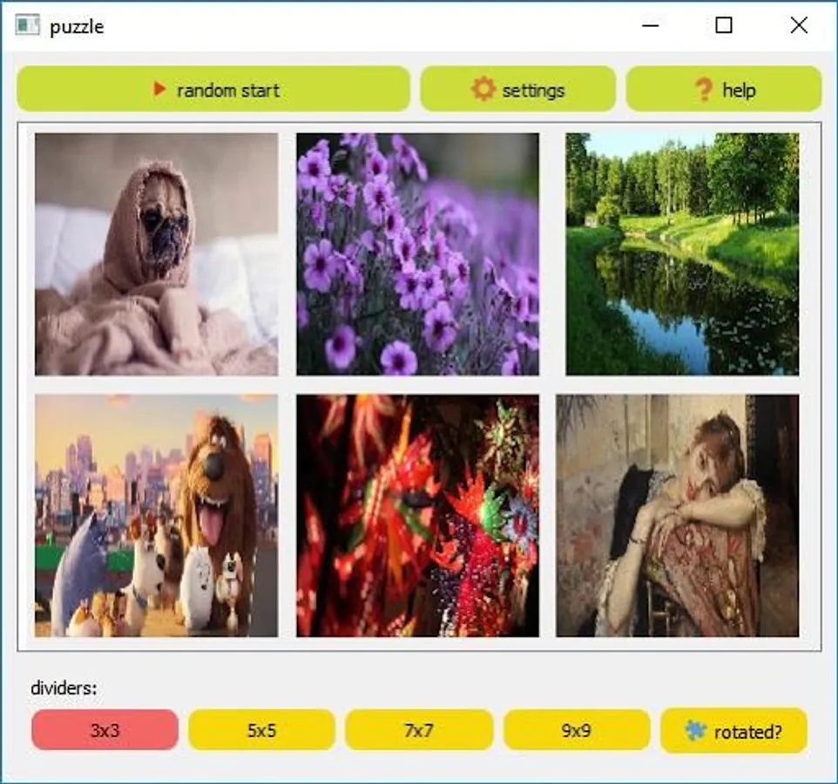The height and width of the screenshot is (784, 838).
Task: Choose the 5x5 dividers option
Action: (x=262, y=730)
